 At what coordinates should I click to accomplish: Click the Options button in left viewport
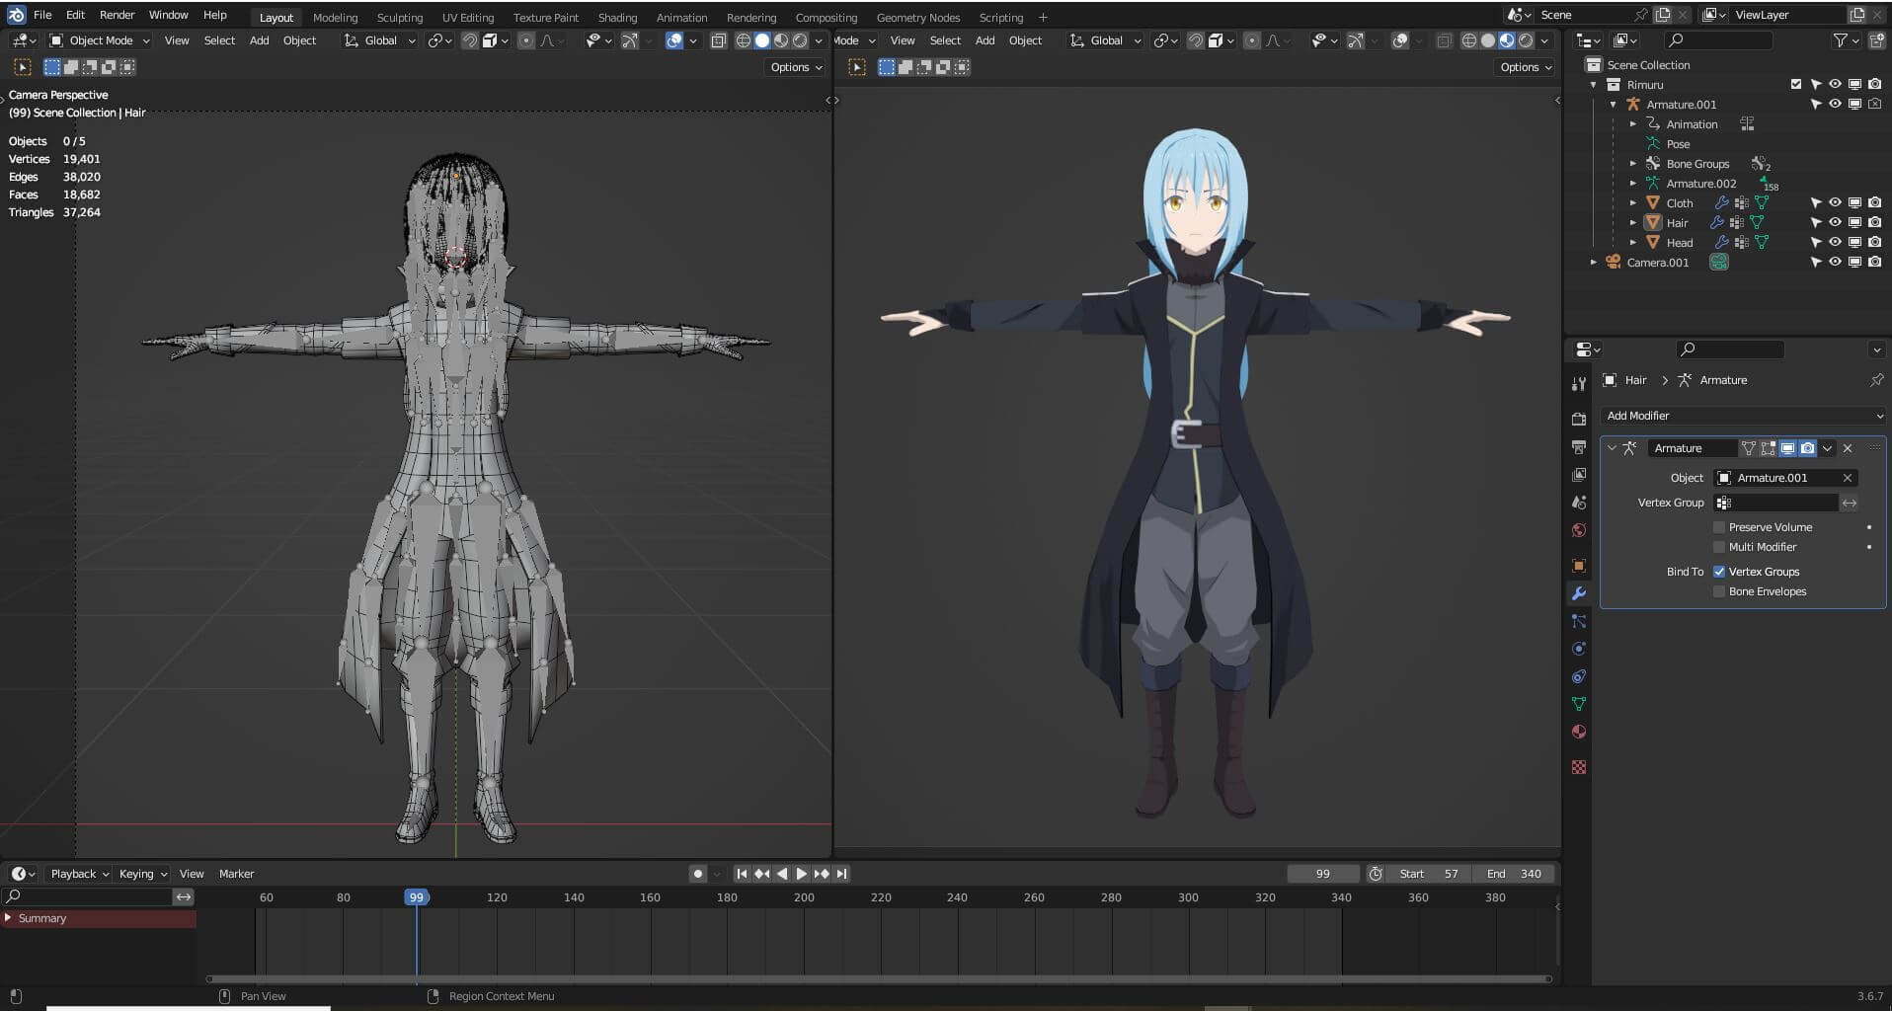click(x=796, y=67)
